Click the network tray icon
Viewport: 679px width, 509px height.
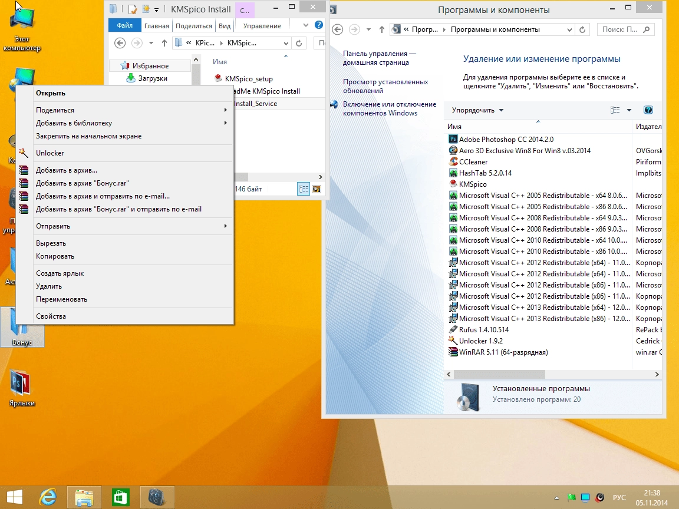point(585,497)
